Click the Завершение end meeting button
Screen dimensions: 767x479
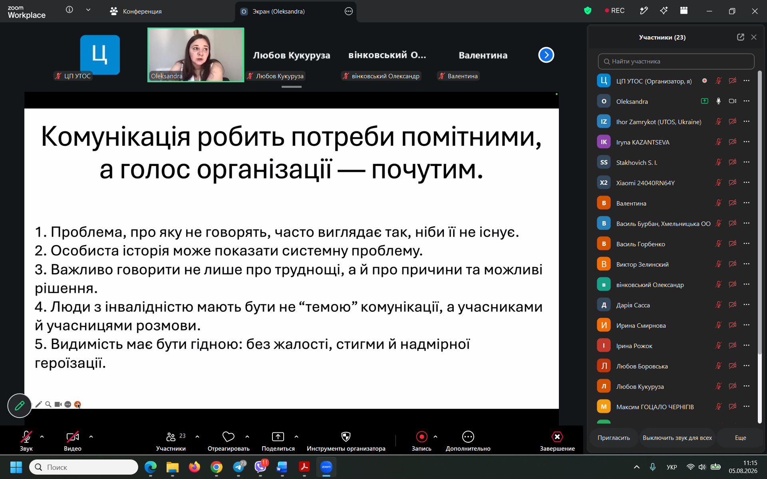557,441
